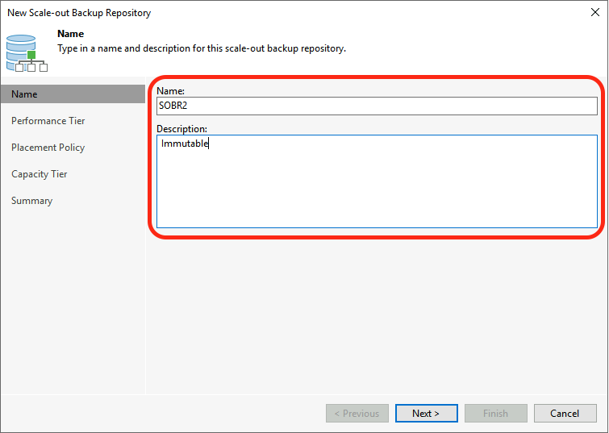Click the greyed-out < Previous button
The width and height of the screenshot is (609, 433).
[357, 413]
